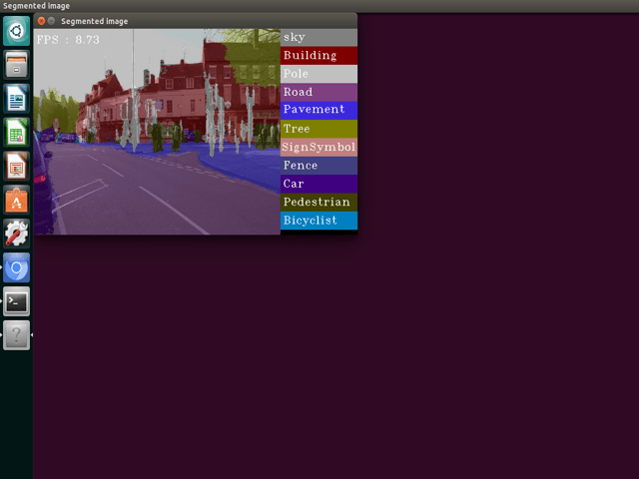Click the Tree legend swatch

(319, 129)
